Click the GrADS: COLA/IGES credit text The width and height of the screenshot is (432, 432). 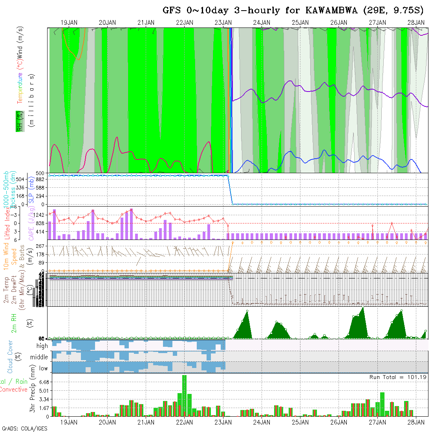pos(24,428)
